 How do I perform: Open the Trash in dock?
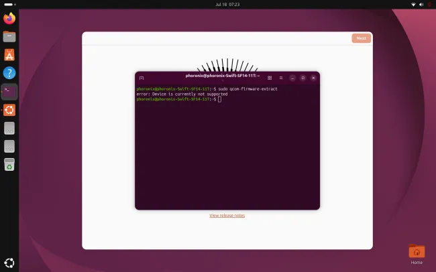click(x=9, y=165)
